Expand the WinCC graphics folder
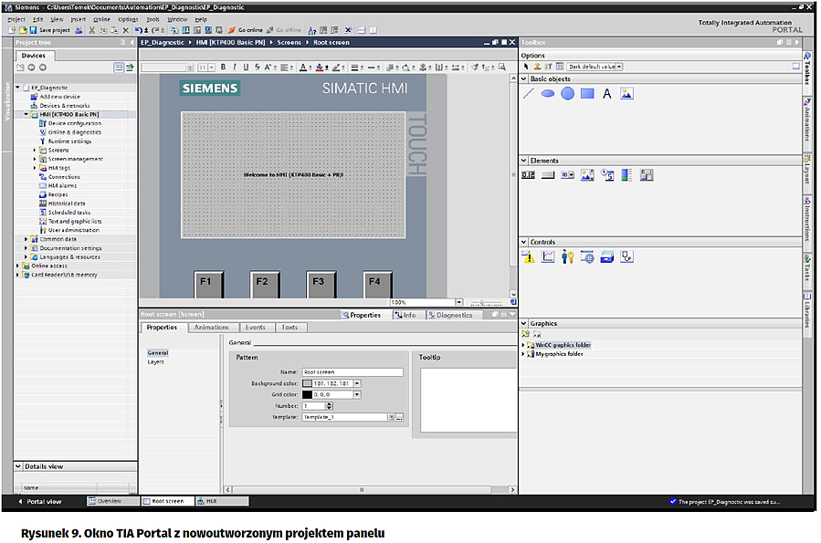The image size is (821, 543). coord(523,345)
